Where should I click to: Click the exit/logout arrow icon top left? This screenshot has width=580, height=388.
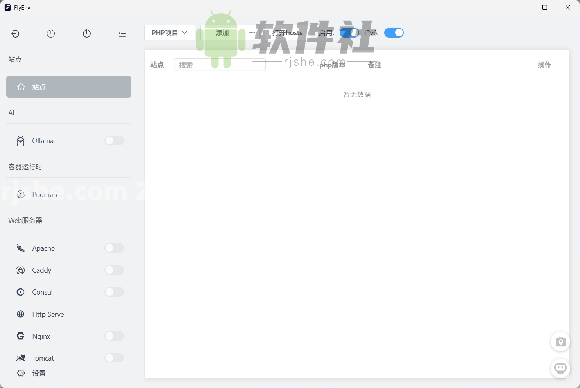[15, 34]
